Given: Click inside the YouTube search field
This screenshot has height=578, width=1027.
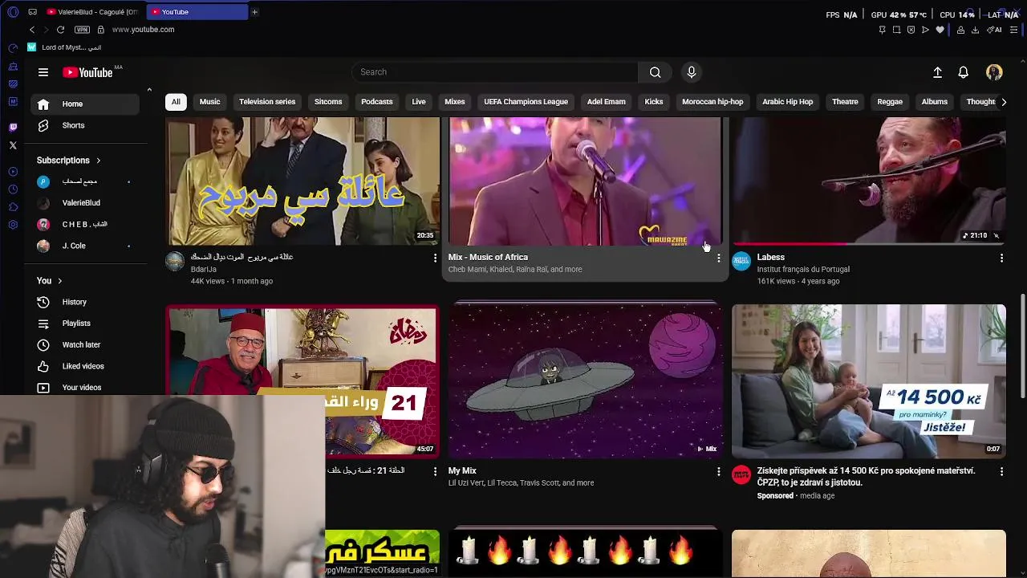Looking at the screenshot, I should click(x=495, y=72).
